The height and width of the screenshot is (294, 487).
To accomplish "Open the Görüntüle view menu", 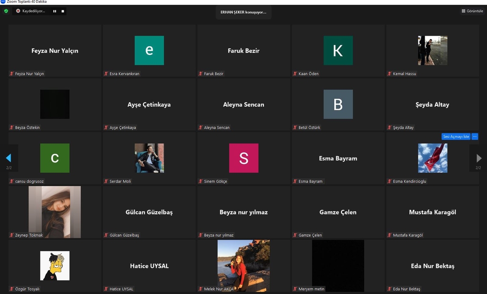I will point(472,11).
